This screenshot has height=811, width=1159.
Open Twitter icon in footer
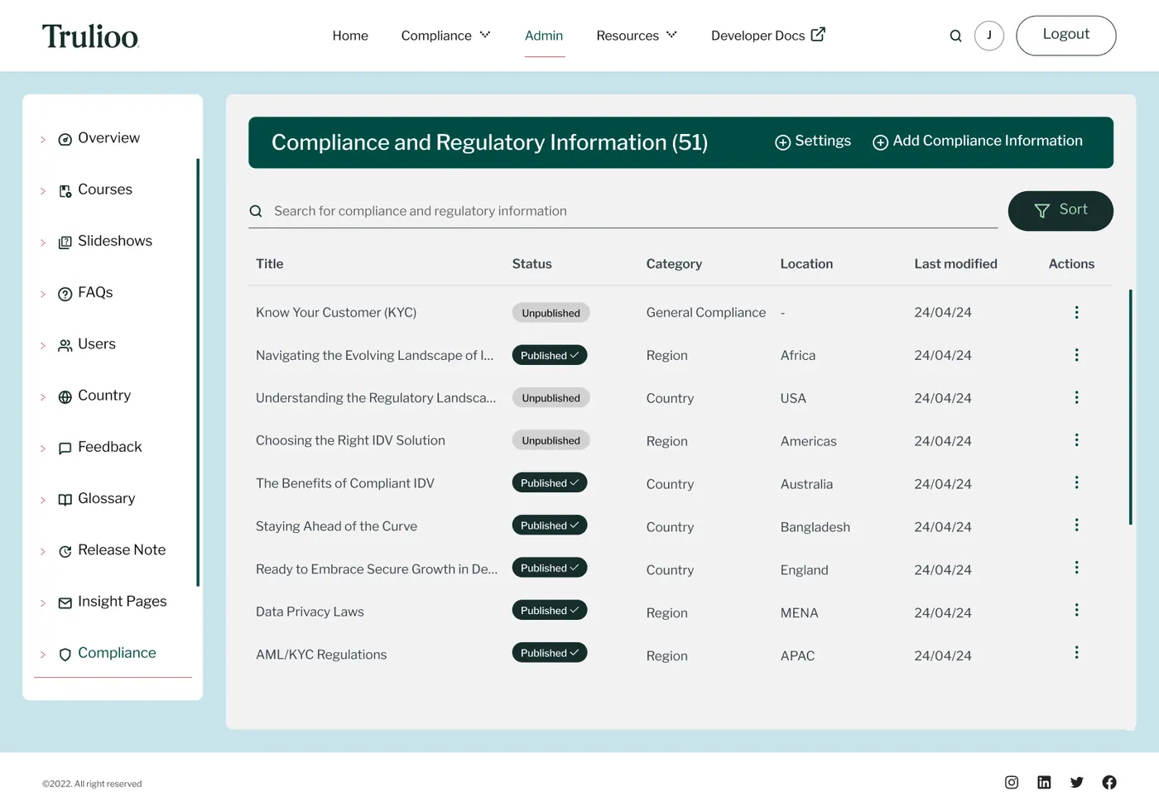tap(1076, 782)
